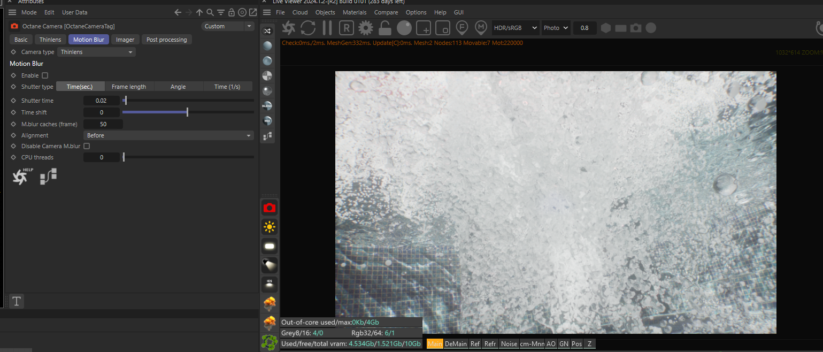
Task: Select Frame length shutter type
Action: pyautogui.click(x=129, y=87)
